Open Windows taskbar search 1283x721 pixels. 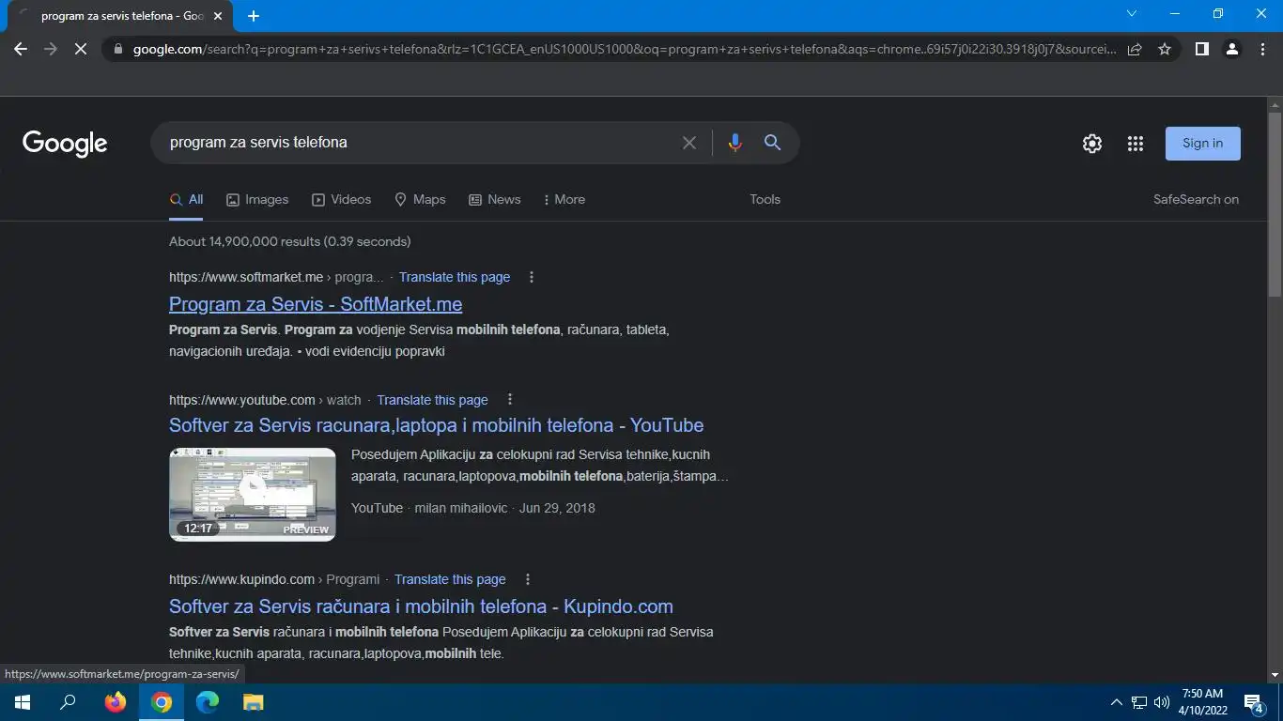point(68,702)
